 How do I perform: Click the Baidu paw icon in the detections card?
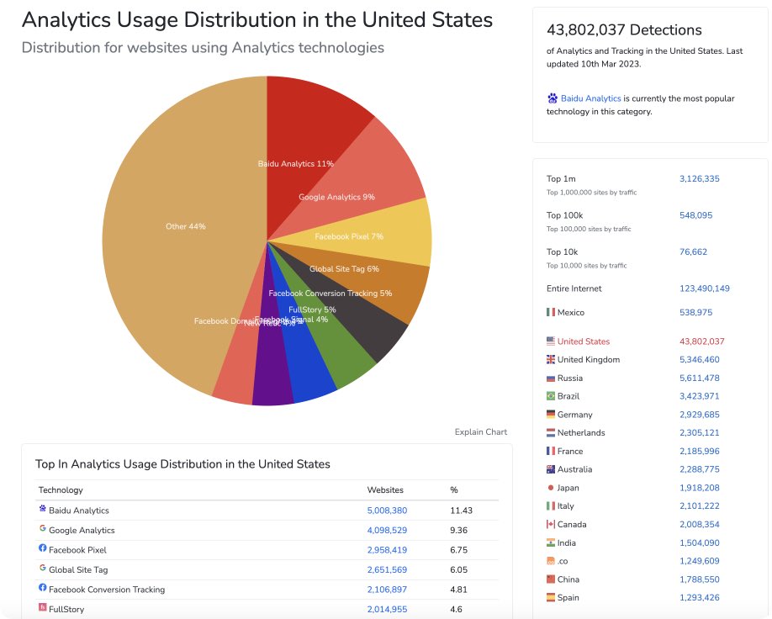pos(553,98)
